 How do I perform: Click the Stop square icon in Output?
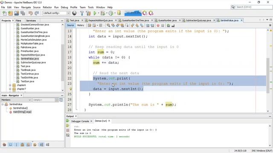point(68,130)
